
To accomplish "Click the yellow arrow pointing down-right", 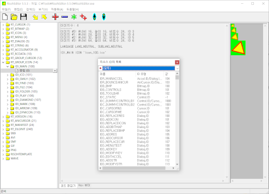I will click(35, 17).
